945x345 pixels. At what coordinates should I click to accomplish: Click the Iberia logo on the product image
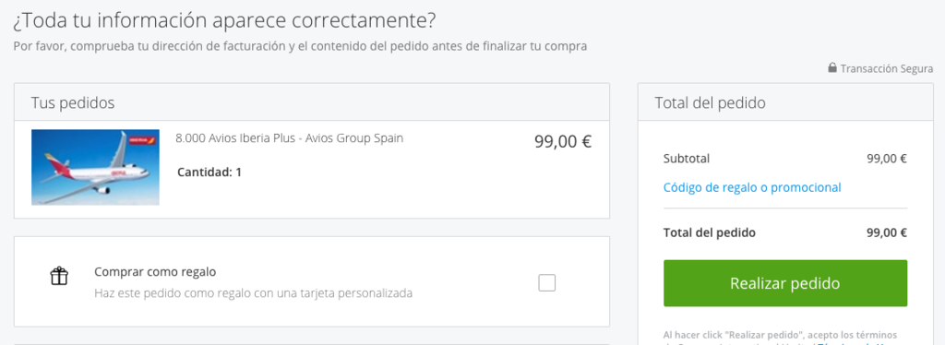point(142,141)
